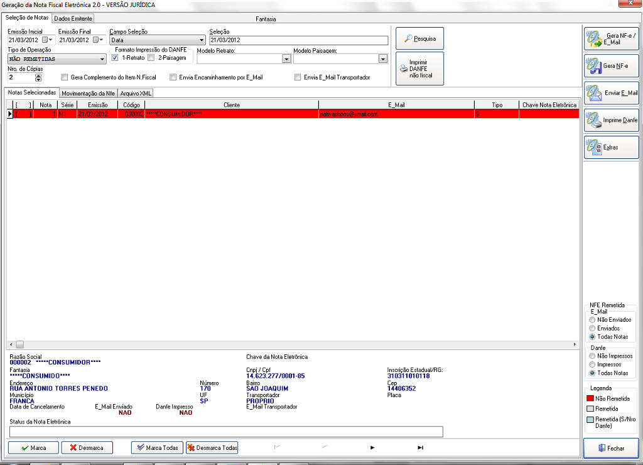Select E_Mail Não Enviados radio
The image size is (643, 465).
(592, 320)
